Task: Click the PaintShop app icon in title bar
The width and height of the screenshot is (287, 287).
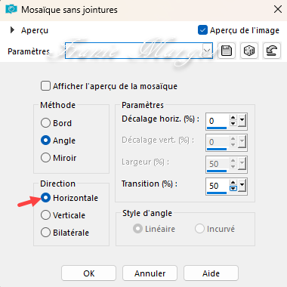Action: (x=11, y=10)
